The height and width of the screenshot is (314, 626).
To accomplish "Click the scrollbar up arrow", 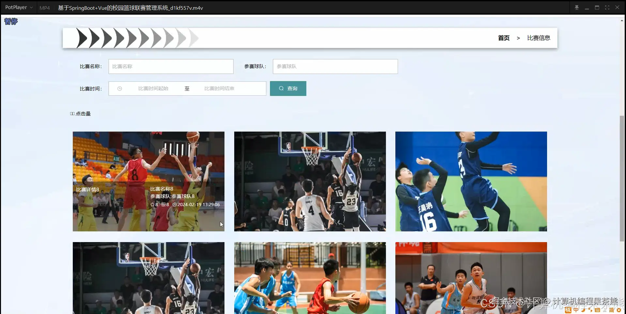I will click(x=622, y=20).
